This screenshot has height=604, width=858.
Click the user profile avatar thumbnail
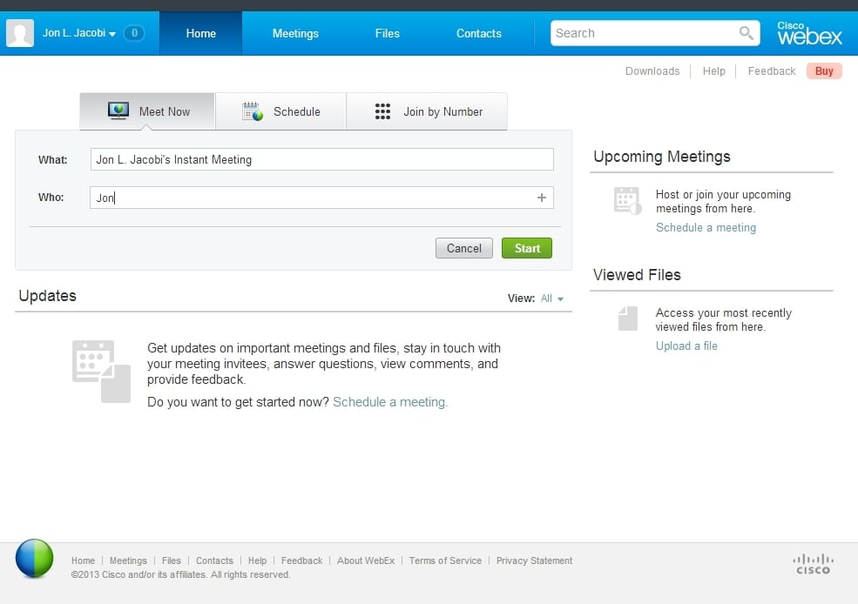pos(19,32)
